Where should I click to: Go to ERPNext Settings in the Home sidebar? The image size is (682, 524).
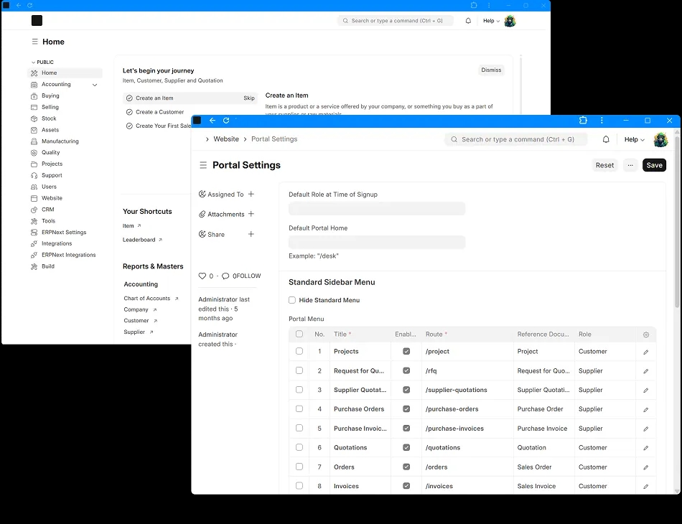click(x=65, y=233)
